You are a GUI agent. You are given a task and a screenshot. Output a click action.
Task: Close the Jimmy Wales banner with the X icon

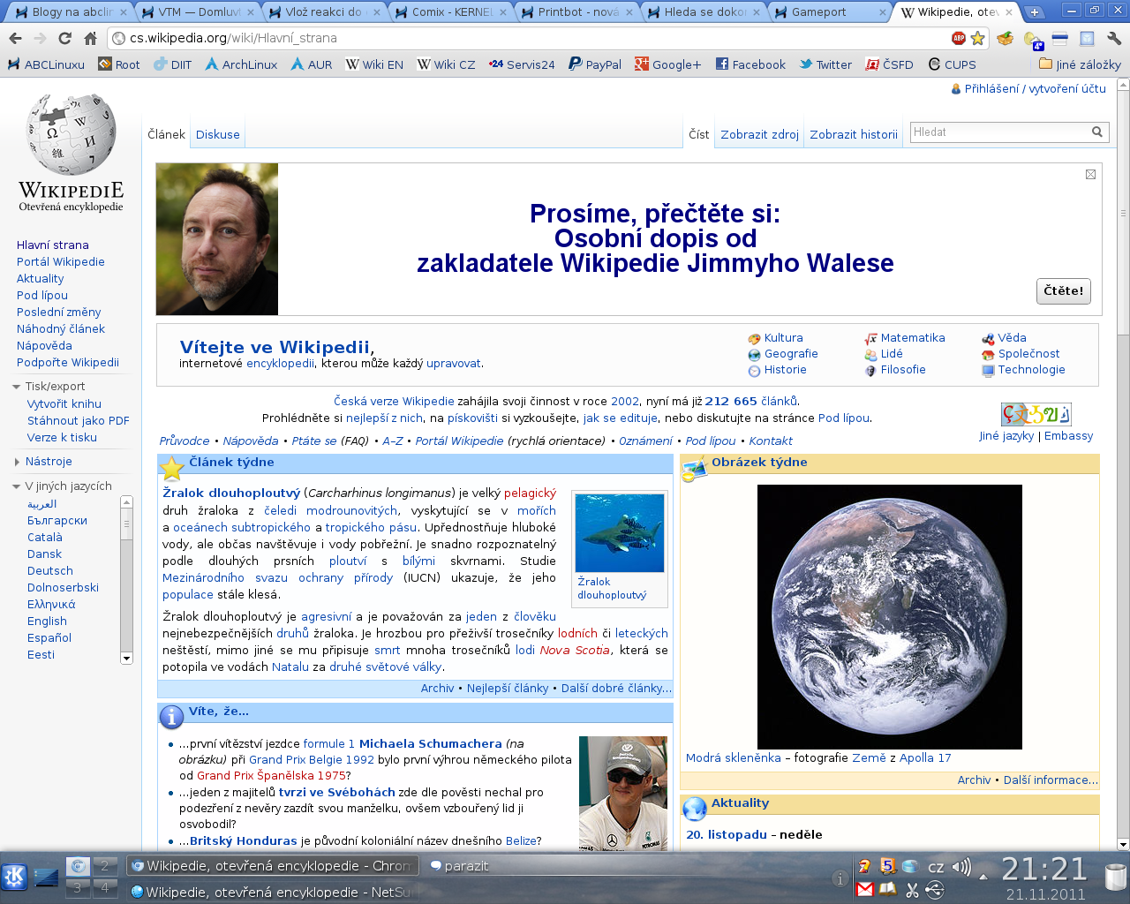pyautogui.click(x=1090, y=174)
